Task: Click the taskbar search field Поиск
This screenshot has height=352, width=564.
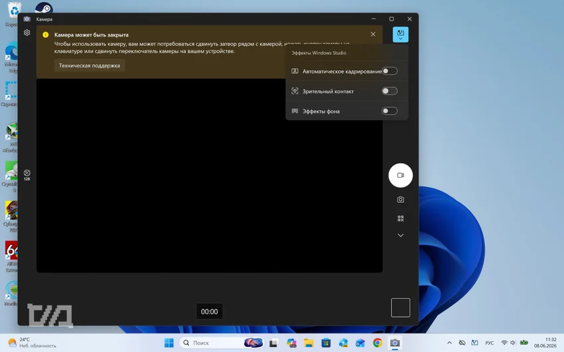Action: [x=222, y=343]
